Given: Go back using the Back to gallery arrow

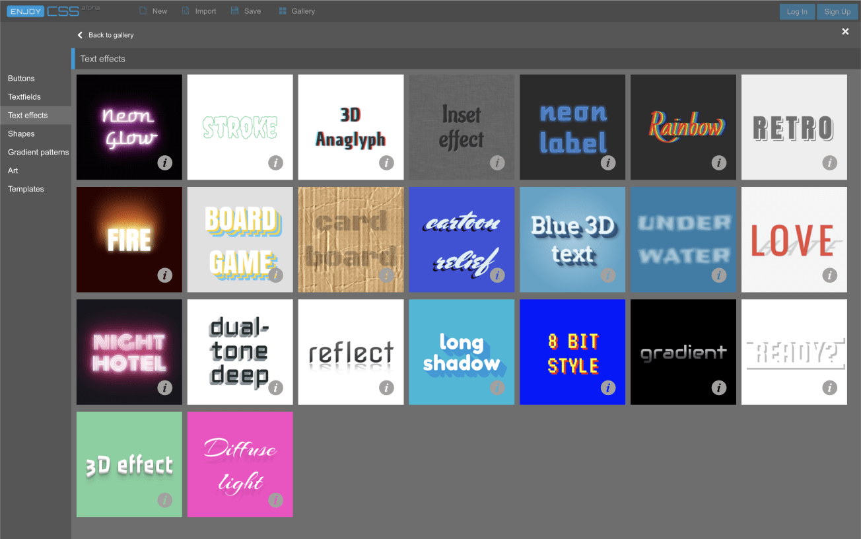Looking at the screenshot, I should click(x=81, y=35).
